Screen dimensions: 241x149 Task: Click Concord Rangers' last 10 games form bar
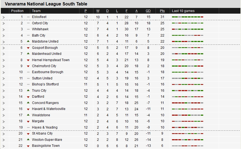tap(188, 103)
